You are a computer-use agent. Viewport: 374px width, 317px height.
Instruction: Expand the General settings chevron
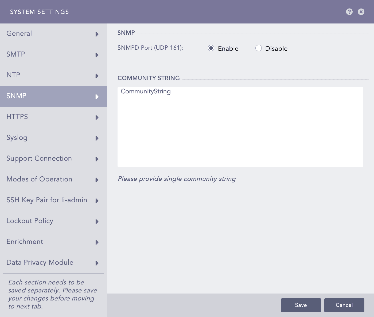(x=97, y=34)
